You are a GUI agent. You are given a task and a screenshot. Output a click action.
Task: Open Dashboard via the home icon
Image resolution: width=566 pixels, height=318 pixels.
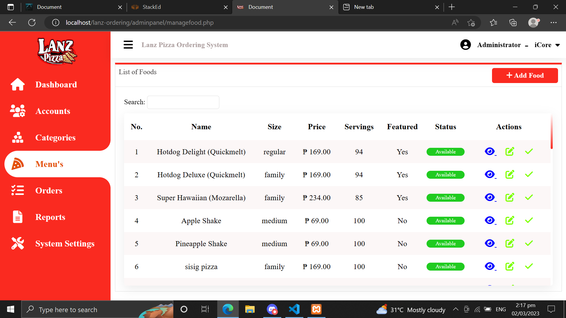18,85
